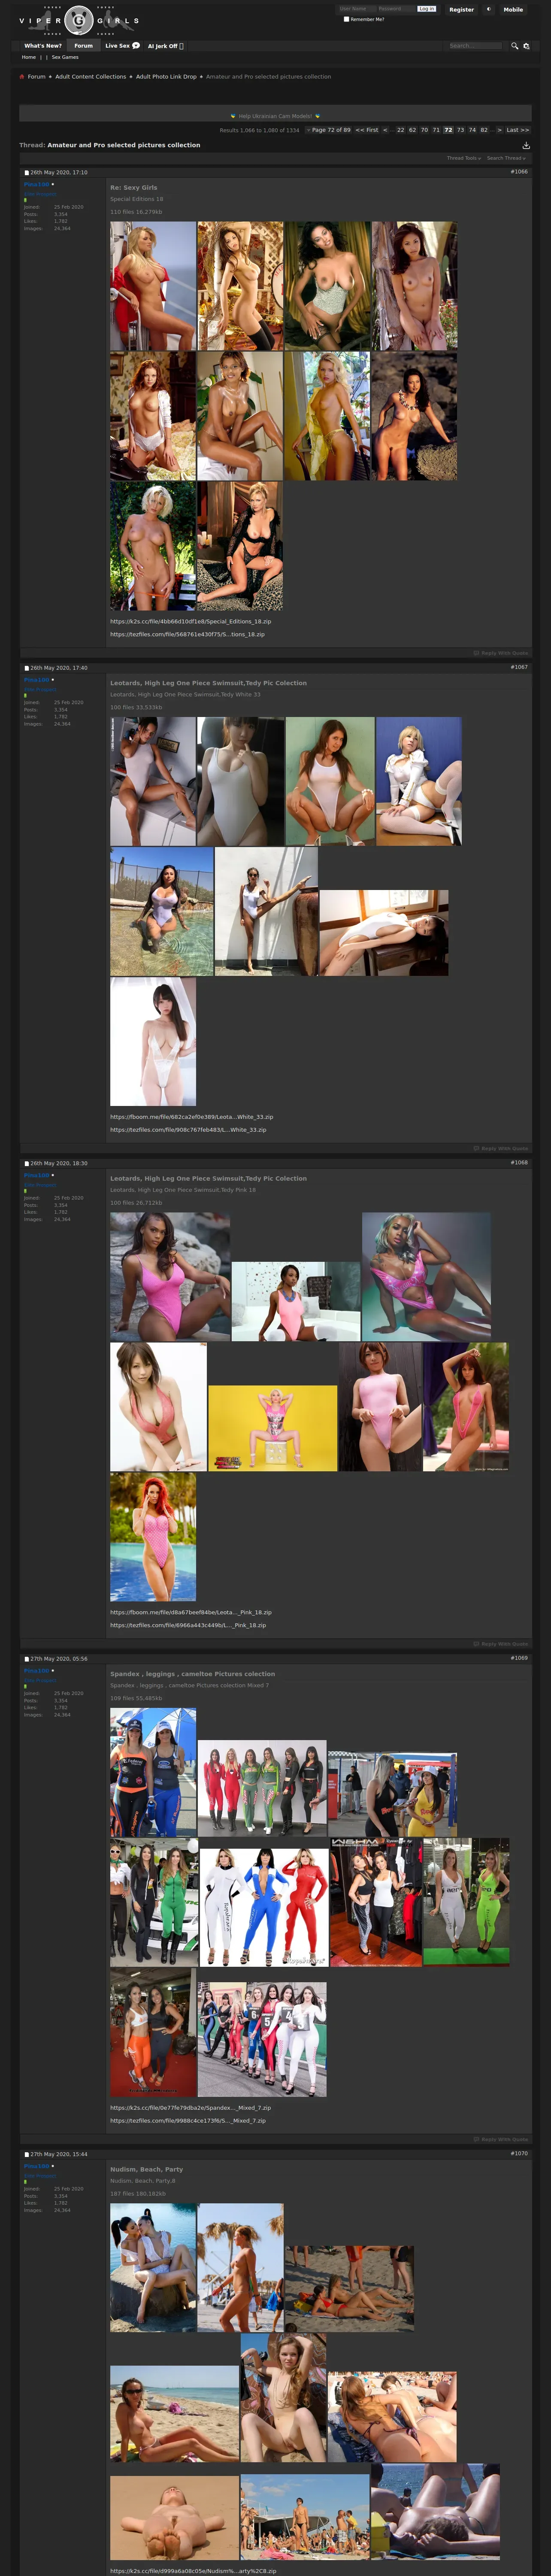The image size is (551, 2576).
Task: Open the What's New? tab
Action: 43,45
